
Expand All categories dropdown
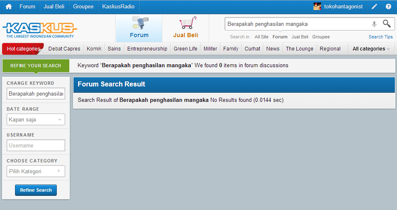tap(371, 48)
